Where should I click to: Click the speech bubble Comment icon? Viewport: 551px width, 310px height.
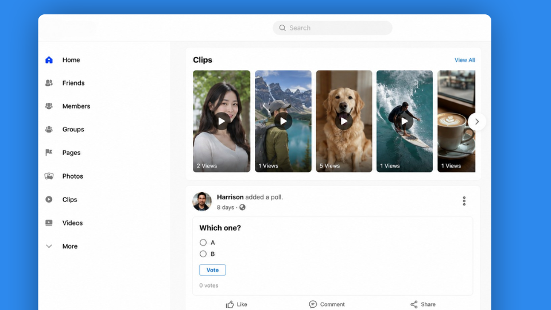click(313, 304)
